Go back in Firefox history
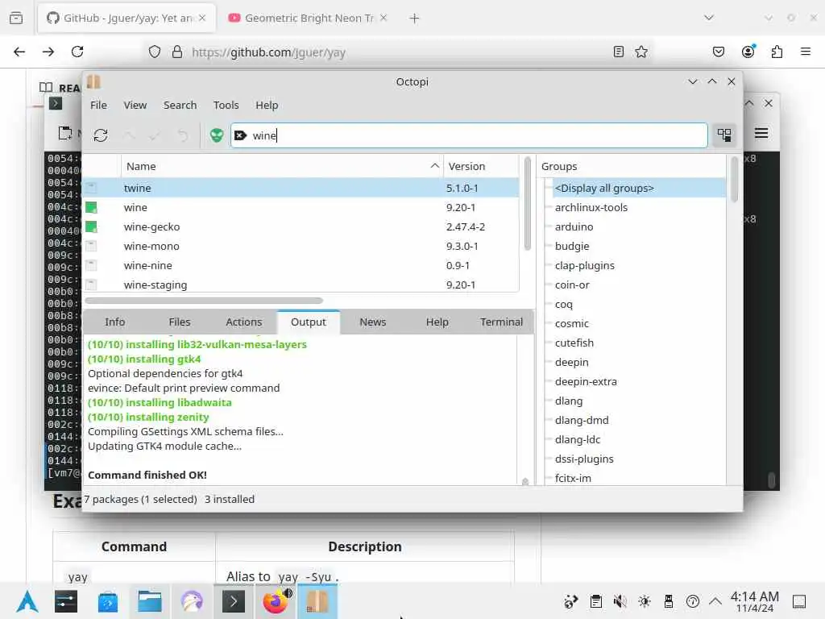This screenshot has height=619, width=825. click(x=19, y=52)
